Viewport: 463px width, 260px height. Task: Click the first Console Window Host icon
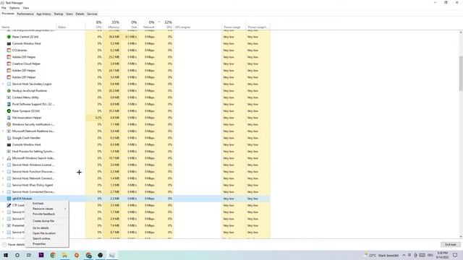pos(9,43)
